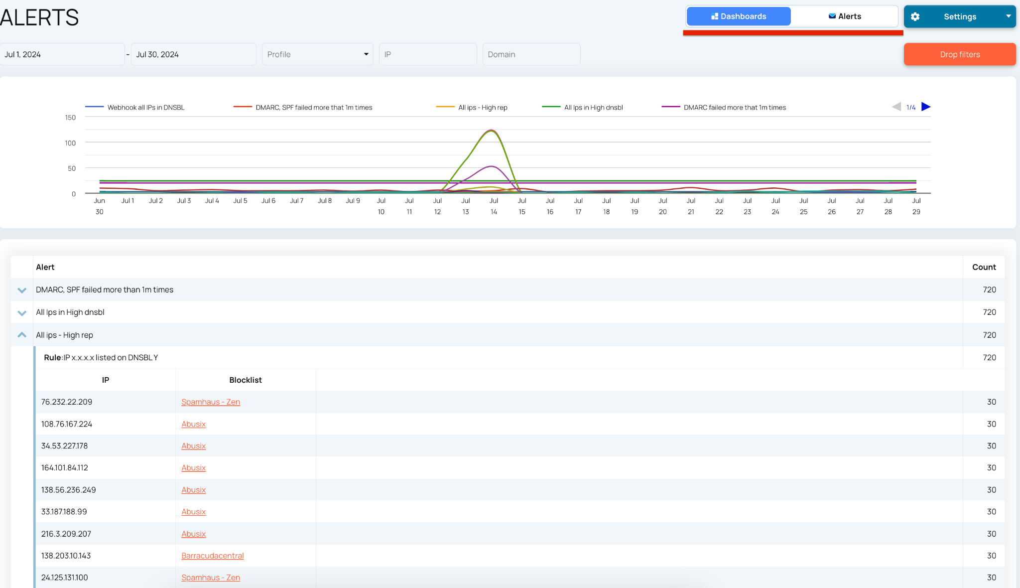Open Jul 1, 2024 start date picker

tap(62, 54)
